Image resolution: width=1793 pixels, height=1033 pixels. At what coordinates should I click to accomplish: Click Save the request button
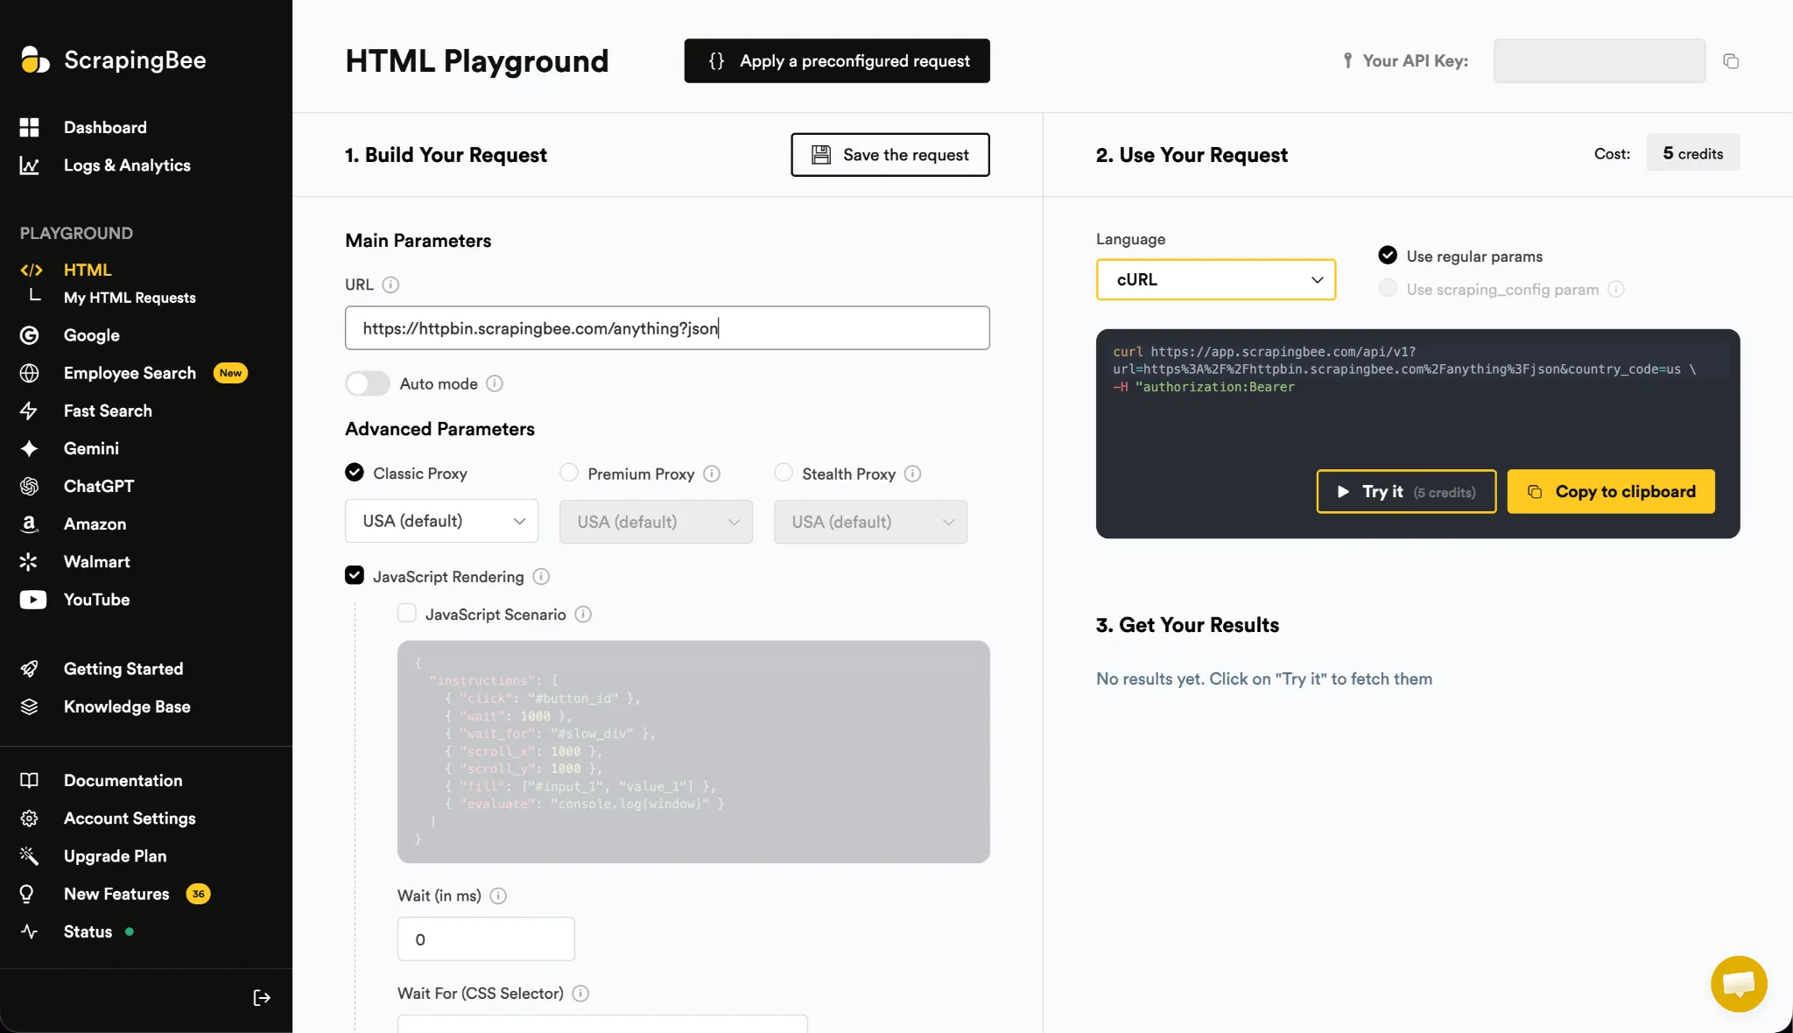pos(890,155)
